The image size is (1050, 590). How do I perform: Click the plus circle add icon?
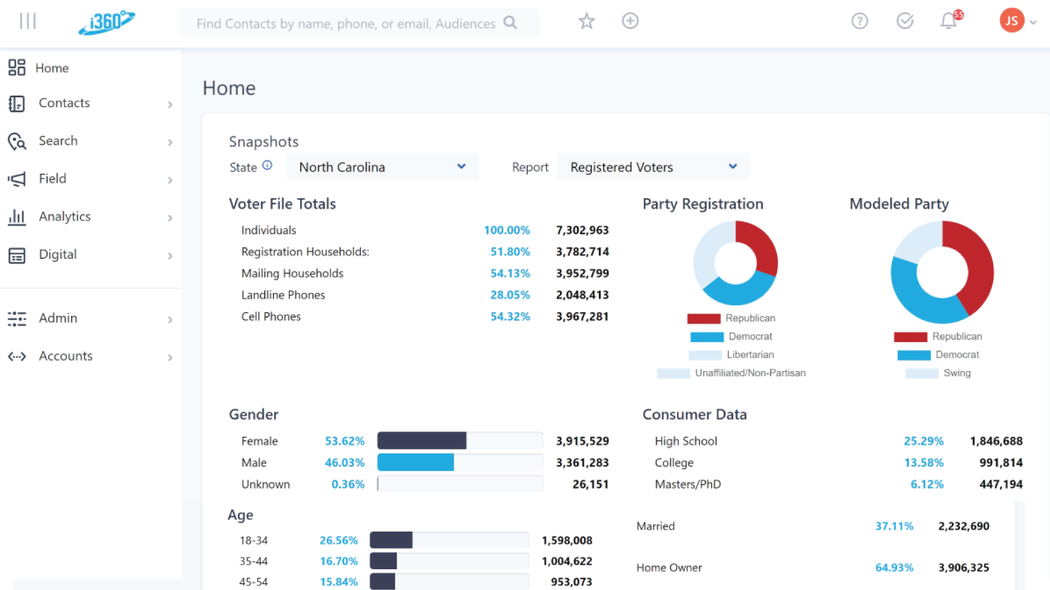[630, 21]
